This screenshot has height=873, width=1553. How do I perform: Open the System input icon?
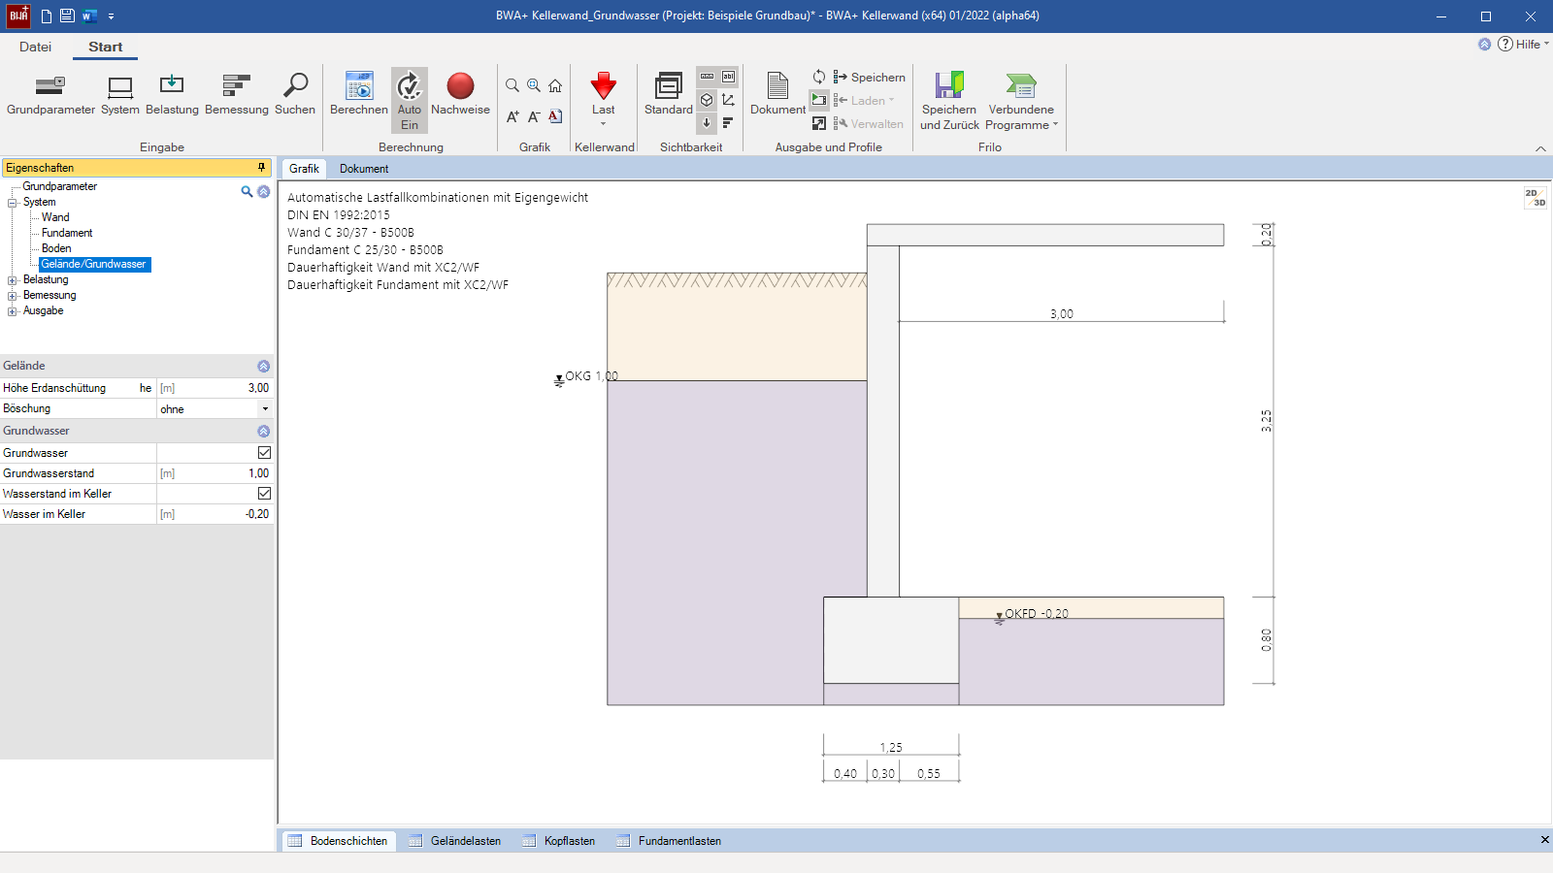click(120, 94)
